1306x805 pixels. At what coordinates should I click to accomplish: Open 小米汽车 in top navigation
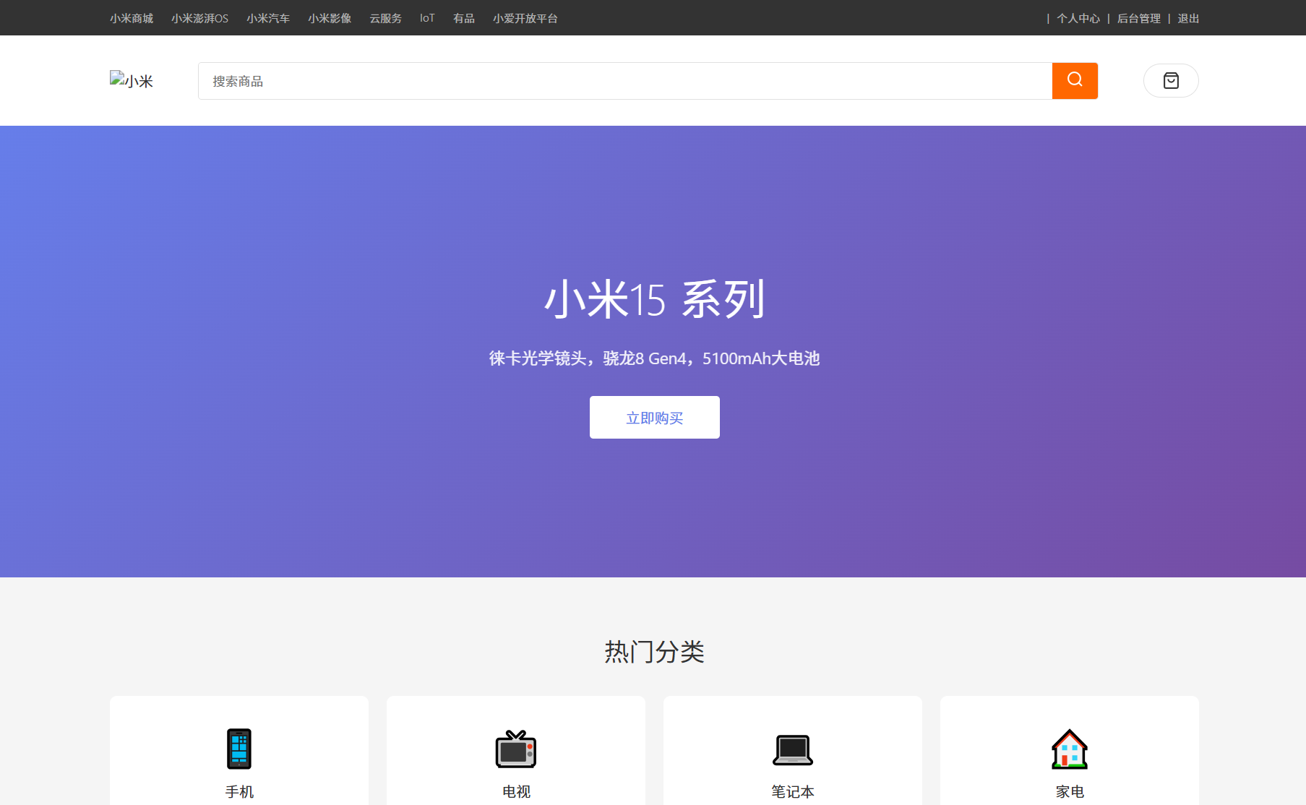click(268, 18)
